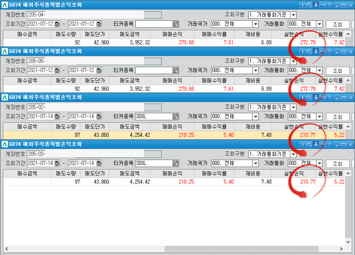This screenshot has width=355, height=255.
Task: Open end-date calendar in 205-04 window
Action: (x=99, y=24)
